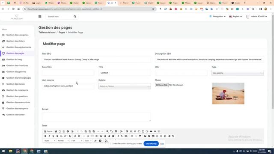Open the Format dropdown in the editor
Viewport: 274px width, 154px height.
[x=63, y=141]
